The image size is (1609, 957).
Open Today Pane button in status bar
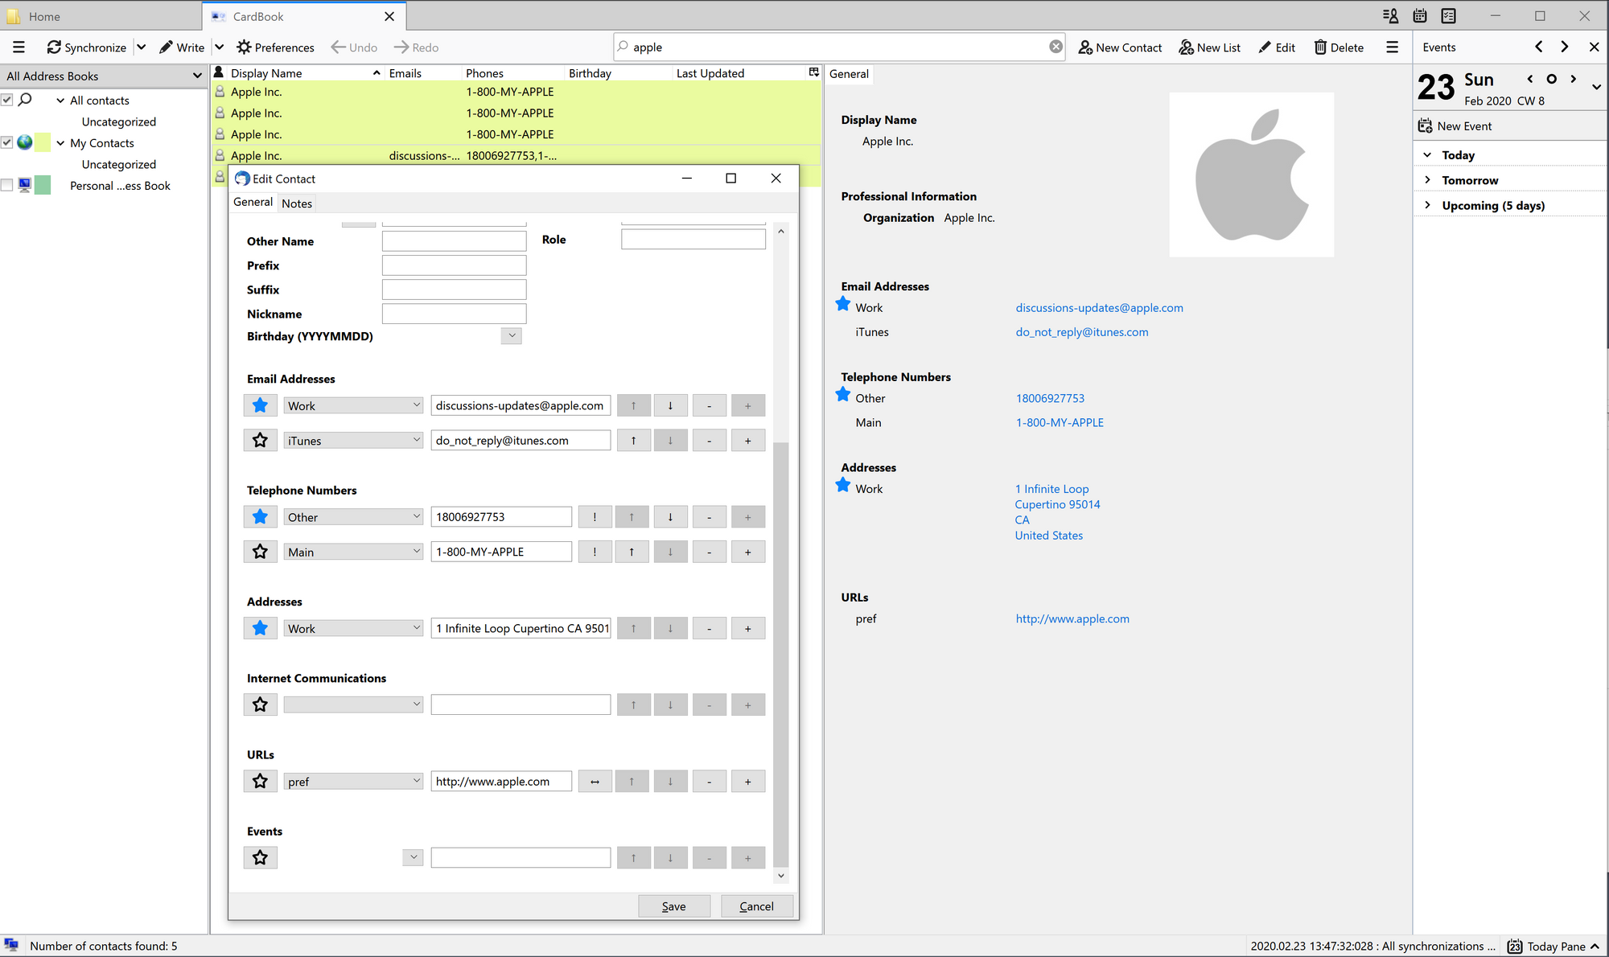pos(1553,947)
